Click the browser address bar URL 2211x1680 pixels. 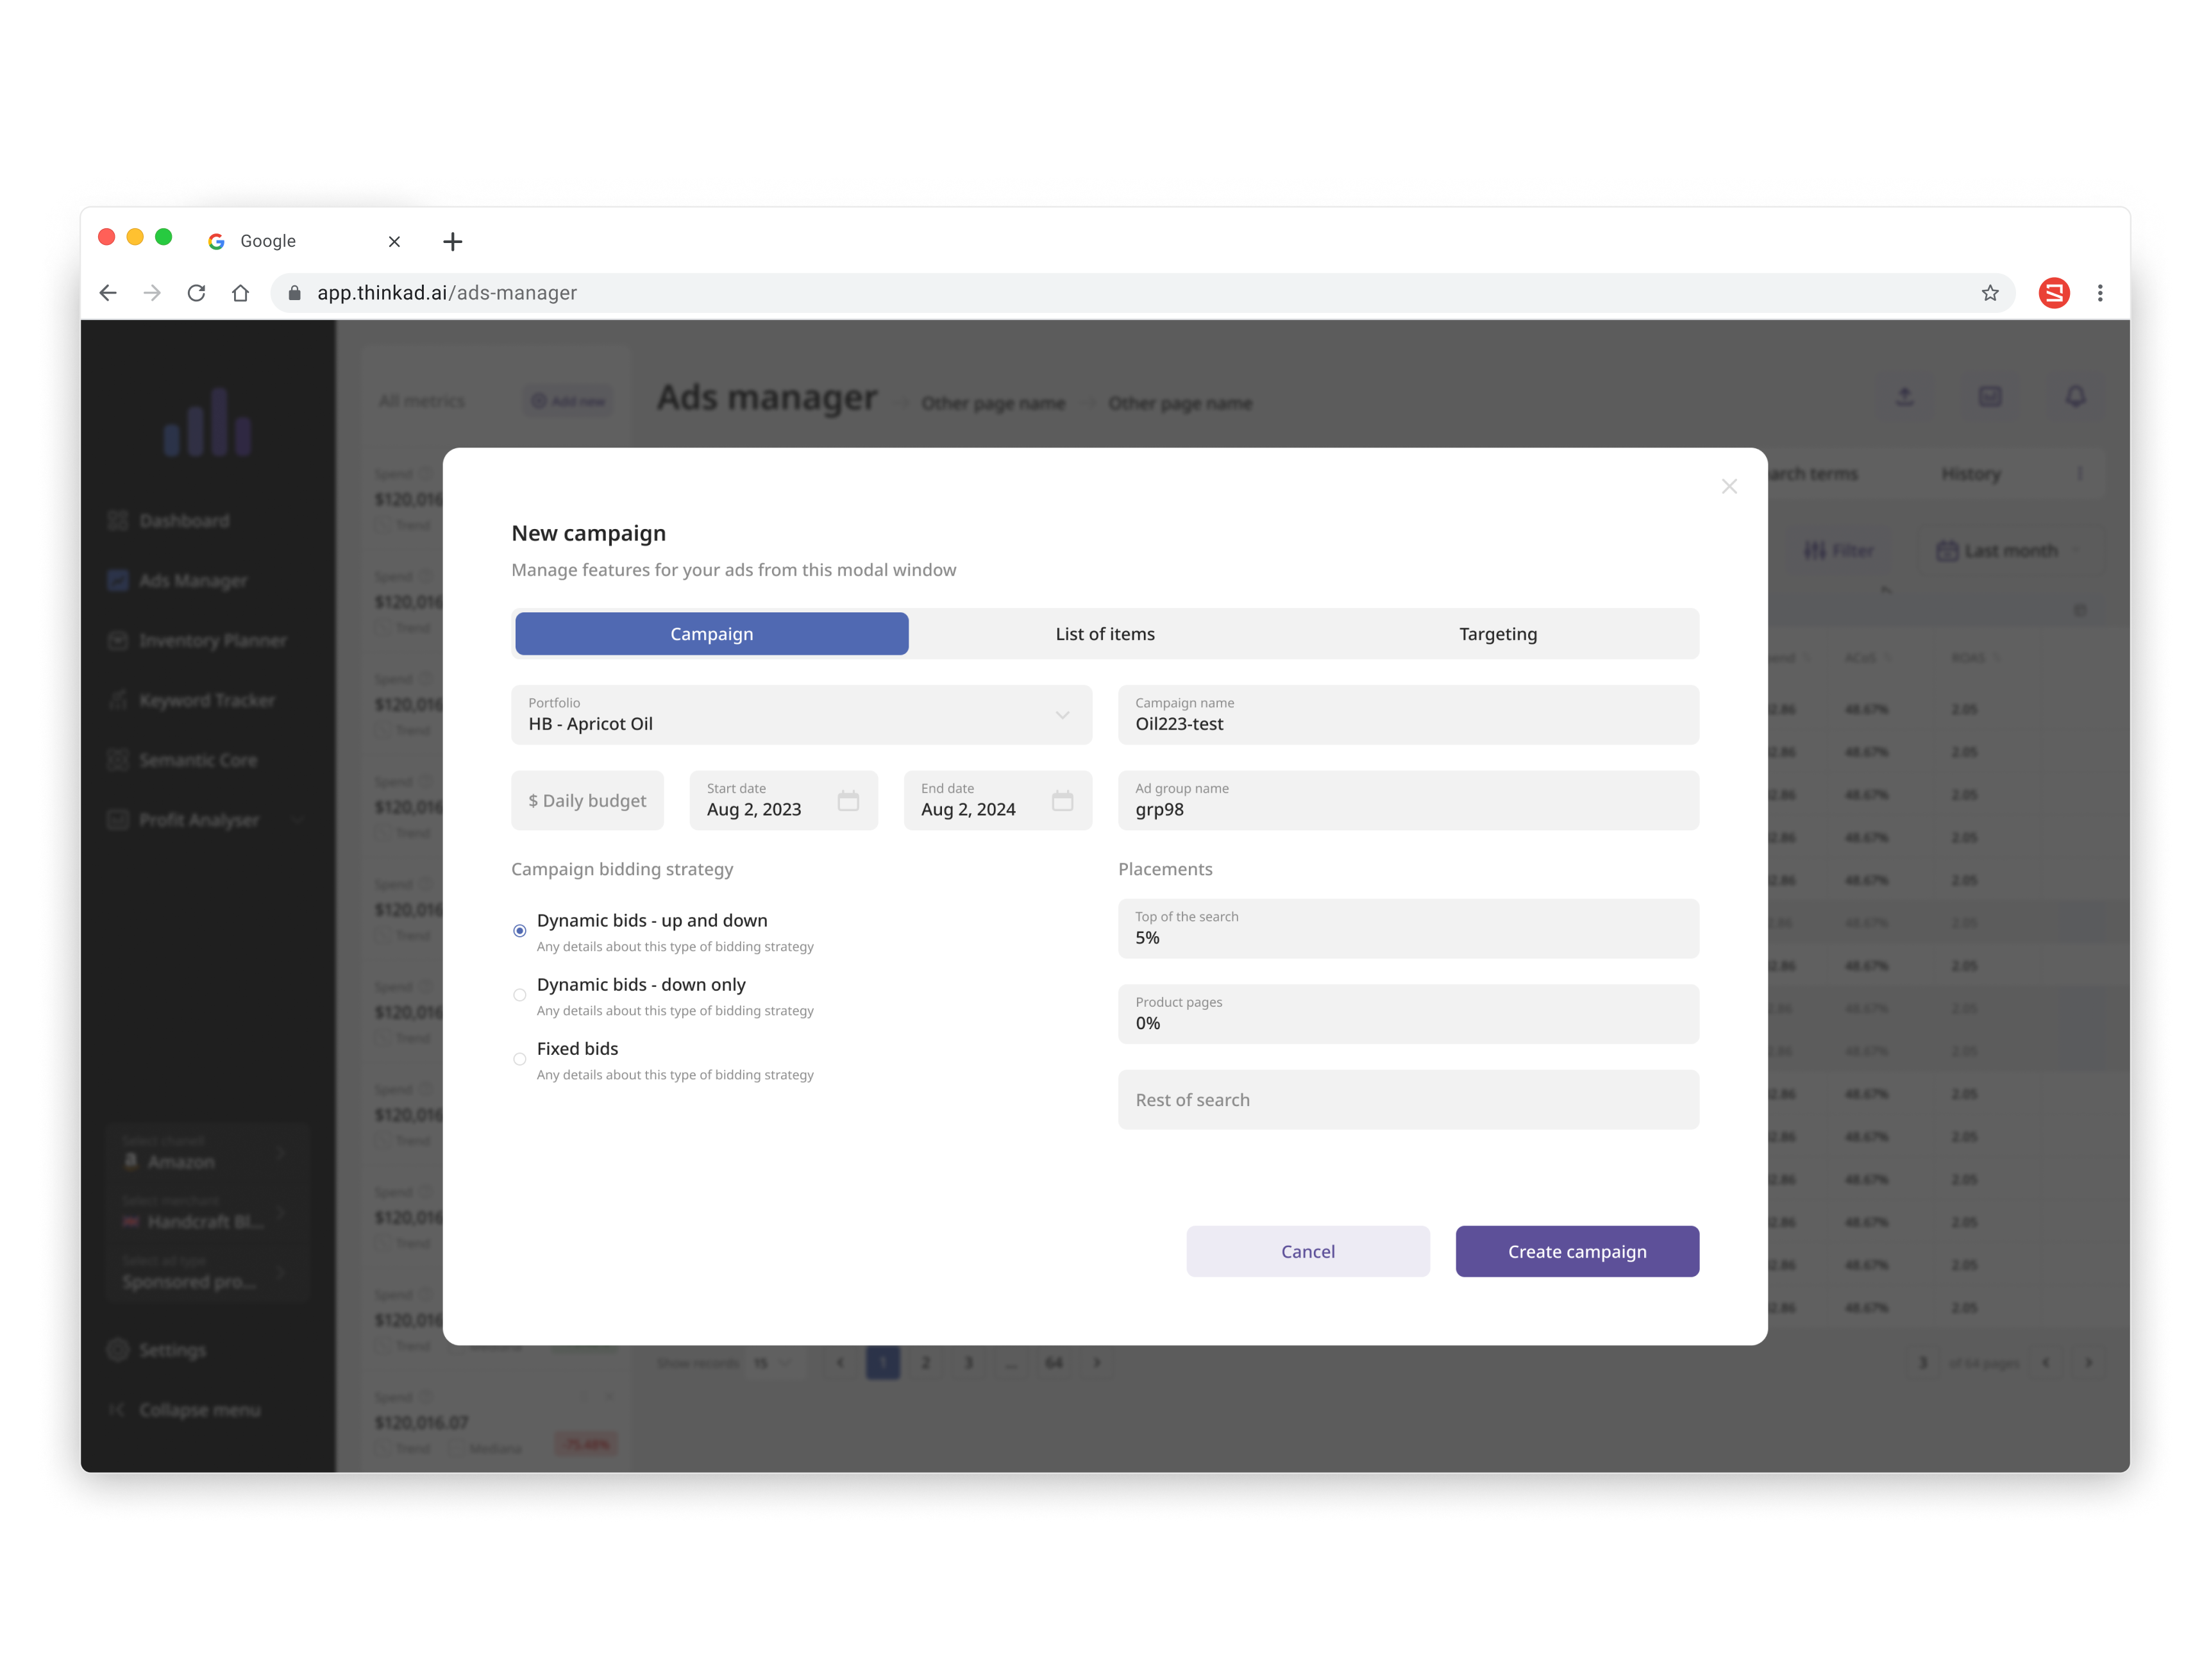point(446,293)
